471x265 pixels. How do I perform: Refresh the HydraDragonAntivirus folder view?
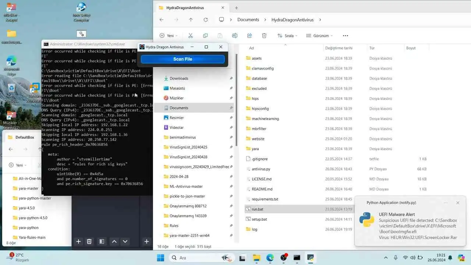pos(205,20)
